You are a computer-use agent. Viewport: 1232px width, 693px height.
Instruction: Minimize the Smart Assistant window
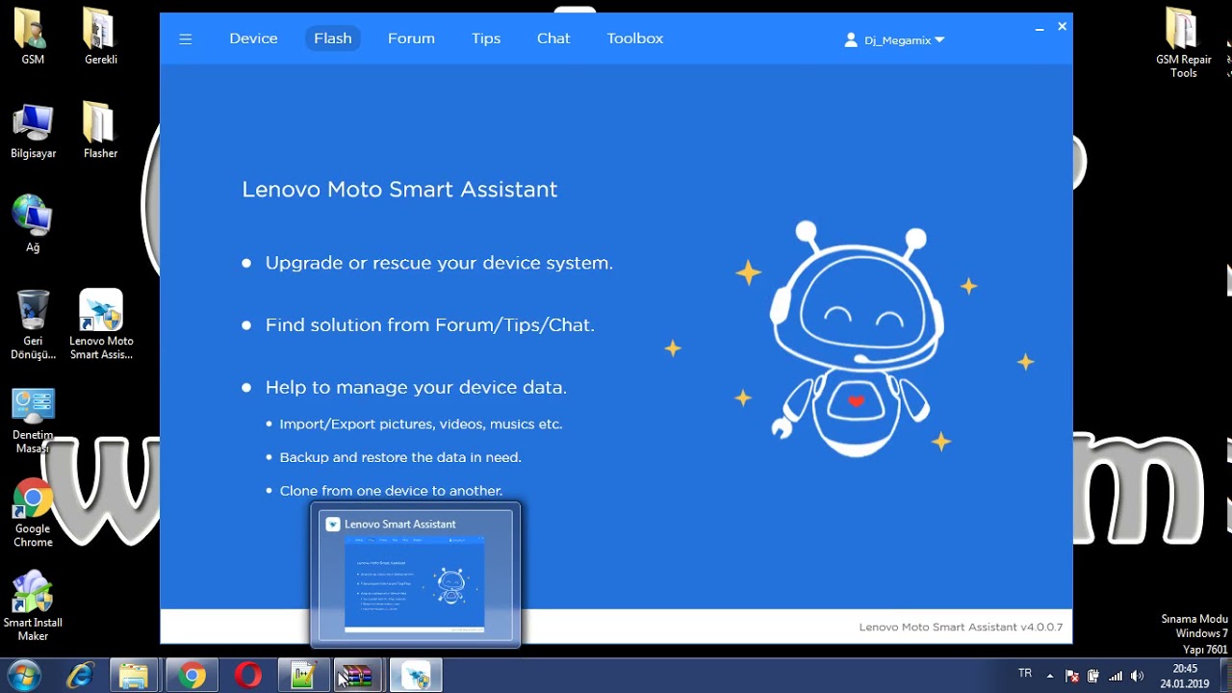point(1039,29)
